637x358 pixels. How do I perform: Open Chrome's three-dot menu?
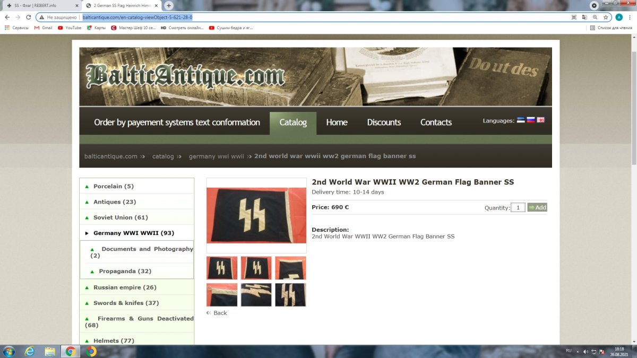point(630,17)
